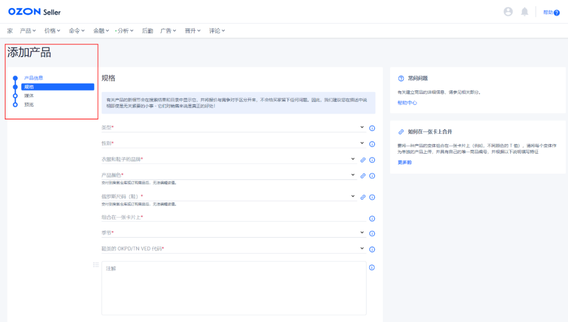Click the info icon beside 注解 textarea
Screen dimensions: 568x322
tap(372, 267)
